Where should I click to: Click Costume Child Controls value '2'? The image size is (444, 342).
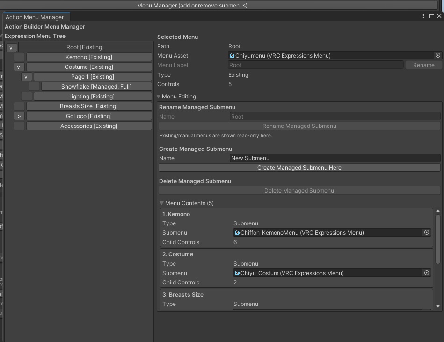[x=235, y=283]
